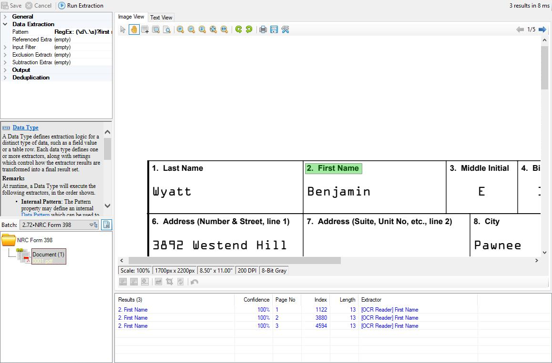The width and height of the screenshot is (552, 363).
Task: Switch to the Text View tab
Action: (161, 18)
